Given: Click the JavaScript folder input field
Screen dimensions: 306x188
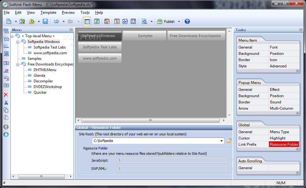Looking at the screenshot, I should pos(172,160).
